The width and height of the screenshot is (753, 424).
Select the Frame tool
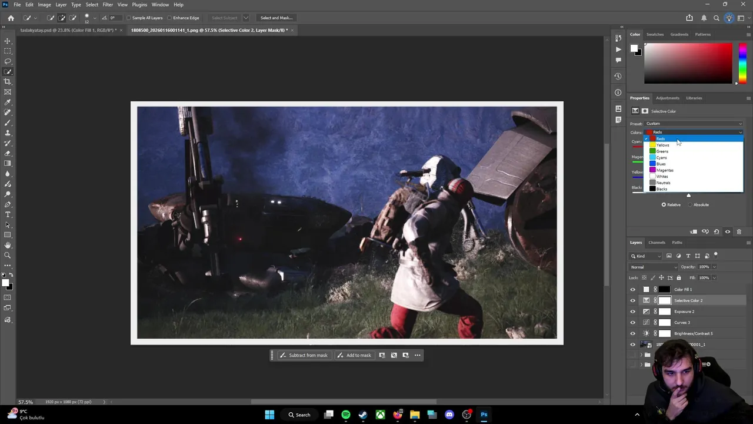click(x=8, y=92)
